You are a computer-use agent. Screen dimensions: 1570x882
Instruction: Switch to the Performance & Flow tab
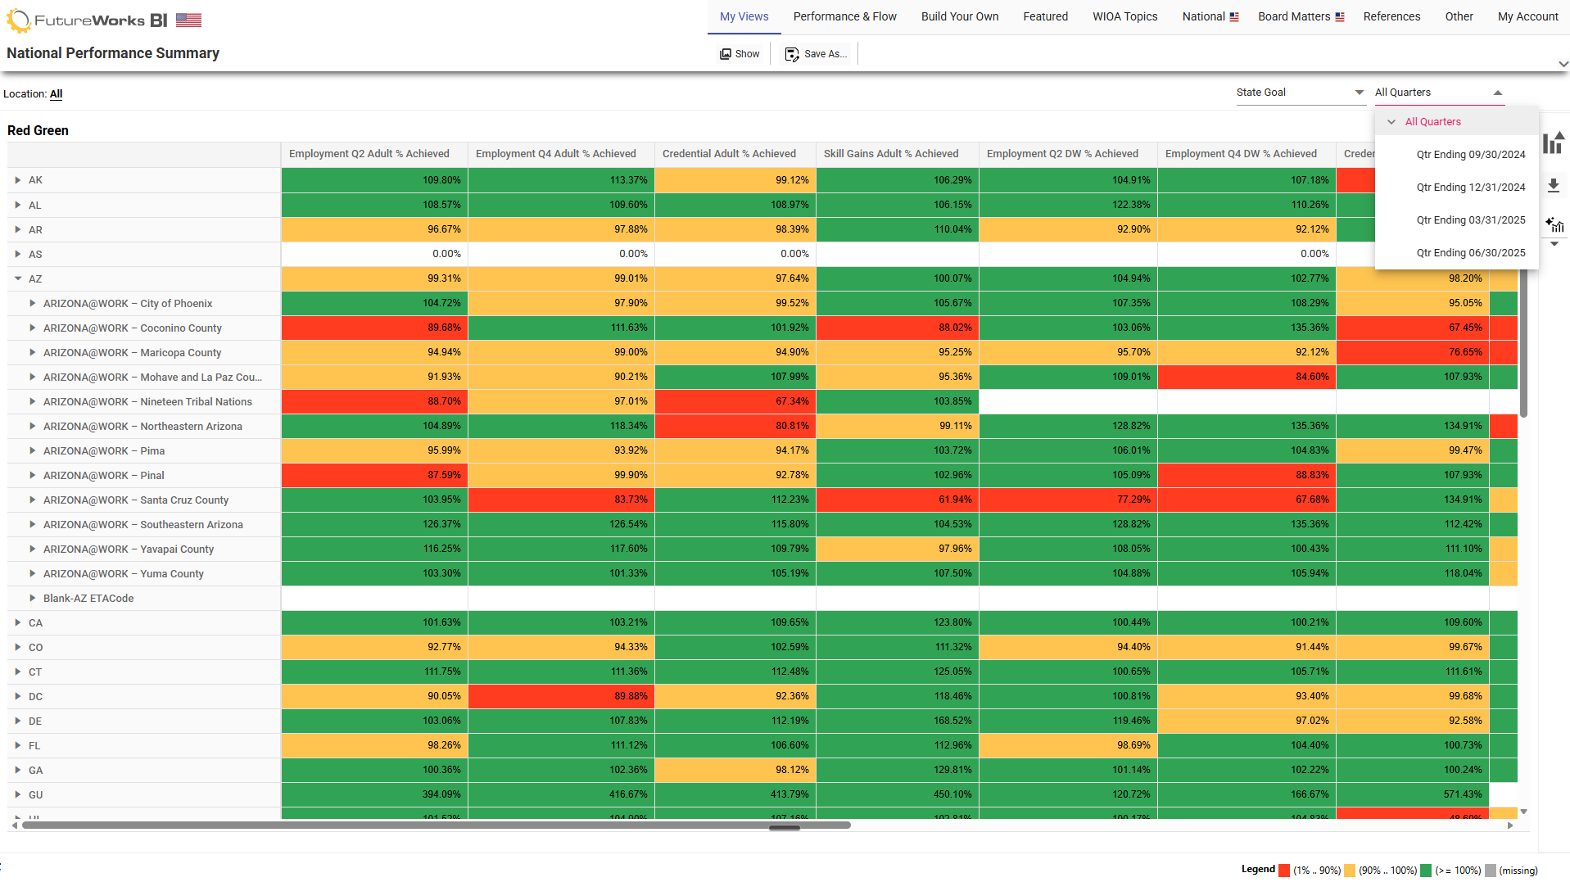click(x=844, y=16)
